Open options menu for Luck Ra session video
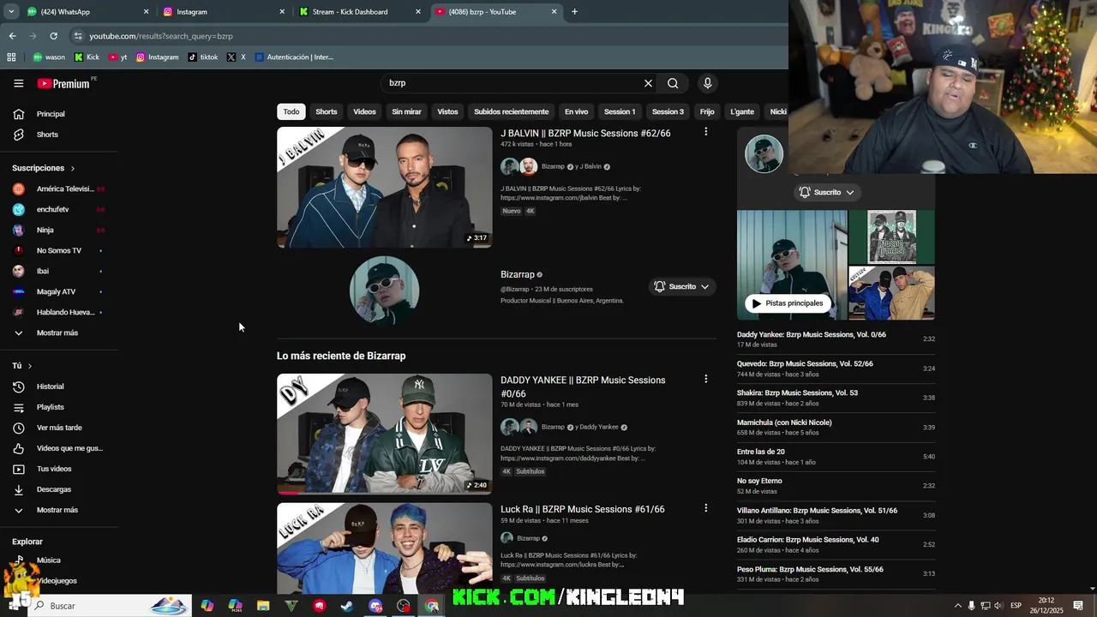The image size is (1097, 617). click(x=705, y=508)
